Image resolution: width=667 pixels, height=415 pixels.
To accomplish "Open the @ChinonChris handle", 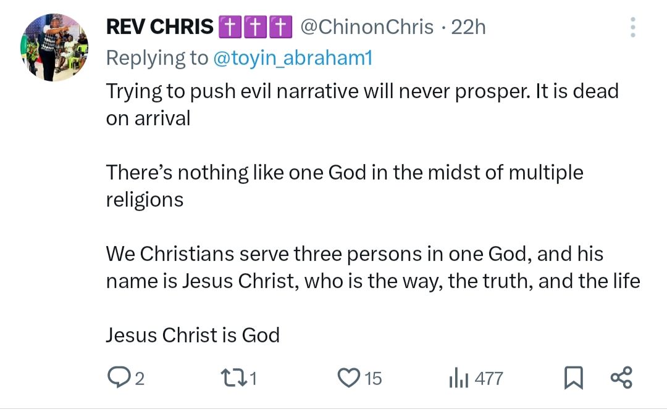I will (x=367, y=27).
